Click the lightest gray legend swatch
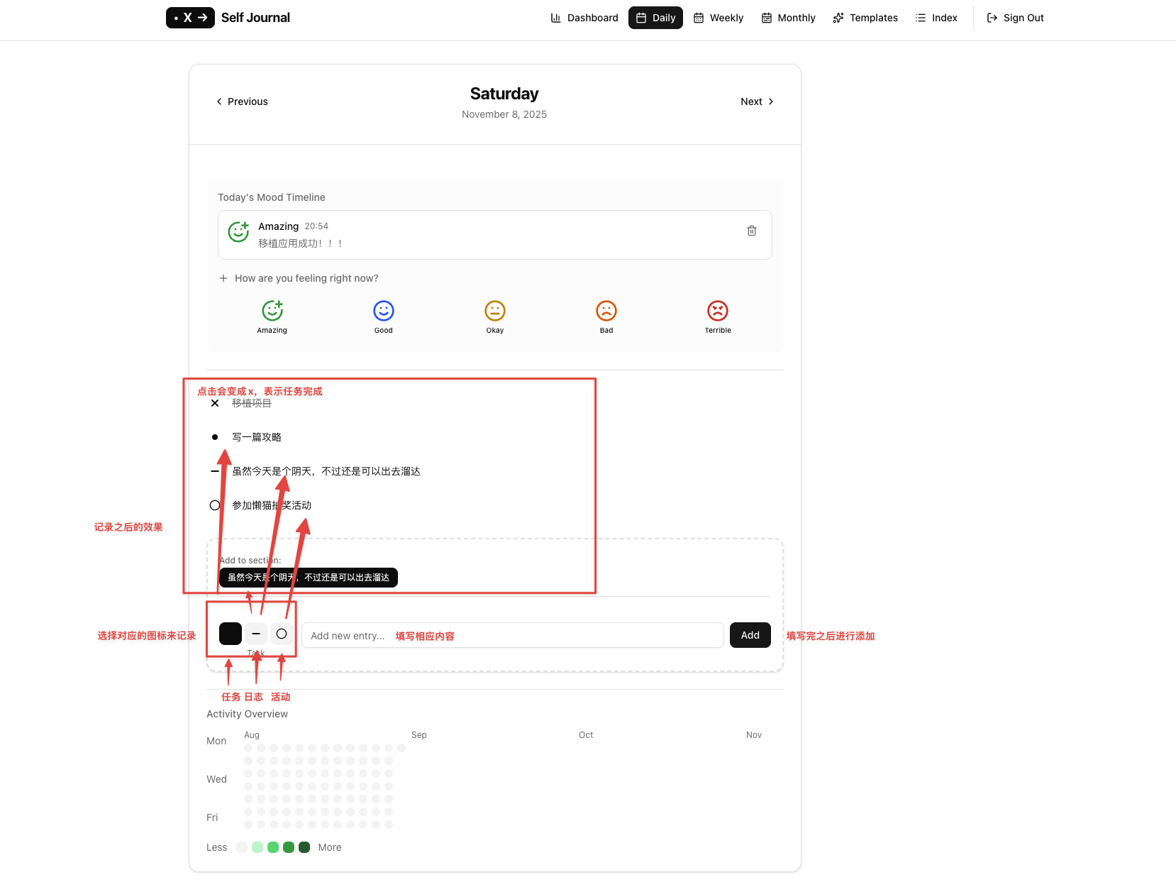The width and height of the screenshot is (1176, 882). coord(242,847)
